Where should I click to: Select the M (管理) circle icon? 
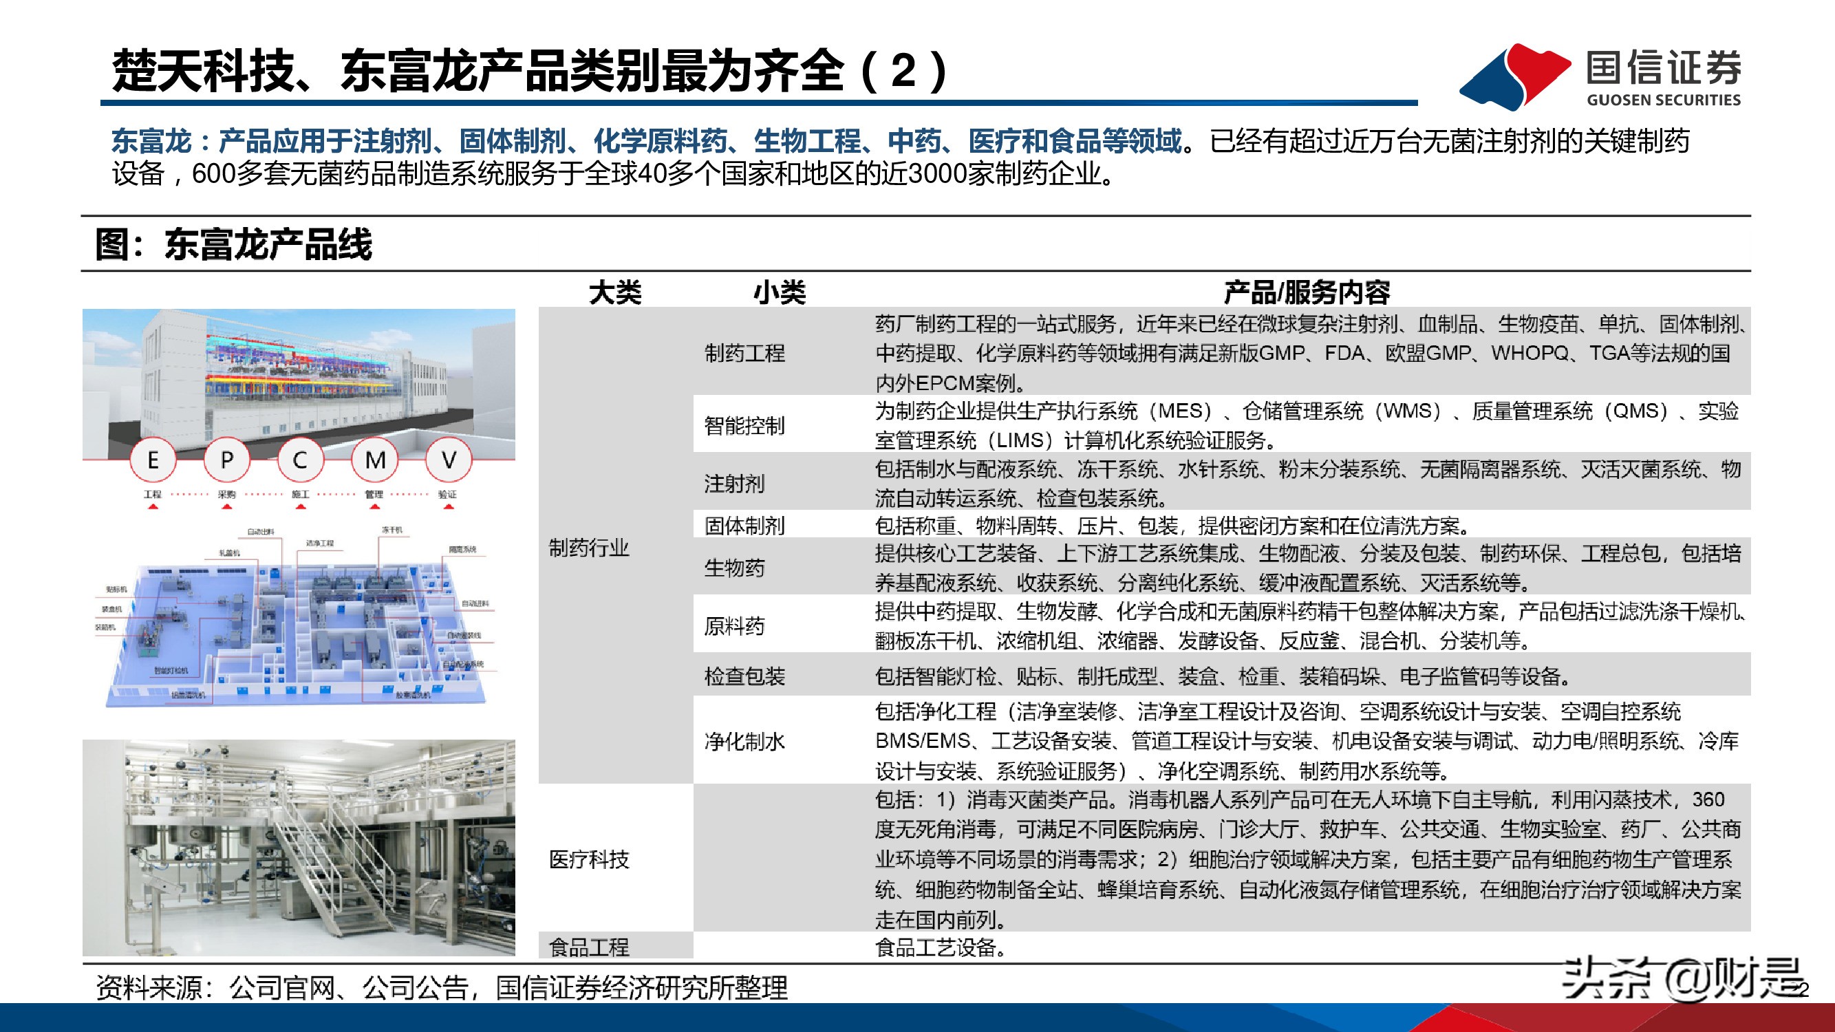click(x=375, y=460)
